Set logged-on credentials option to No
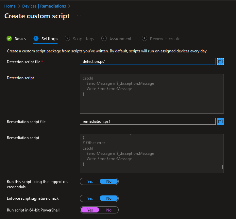Viewport: 236px width, 219px height. click(x=109, y=181)
